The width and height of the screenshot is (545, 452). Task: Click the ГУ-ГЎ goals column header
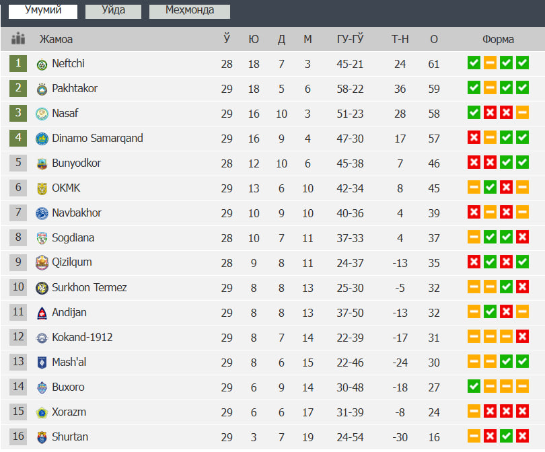(x=350, y=39)
